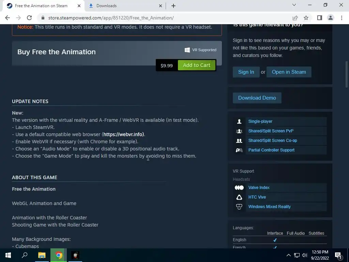Open the volume speaker tray icon
349x262 pixels.
pyautogui.click(x=305, y=255)
